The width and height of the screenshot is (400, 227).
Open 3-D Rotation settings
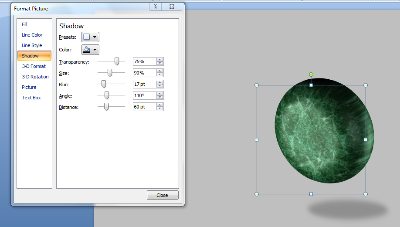coord(35,77)
